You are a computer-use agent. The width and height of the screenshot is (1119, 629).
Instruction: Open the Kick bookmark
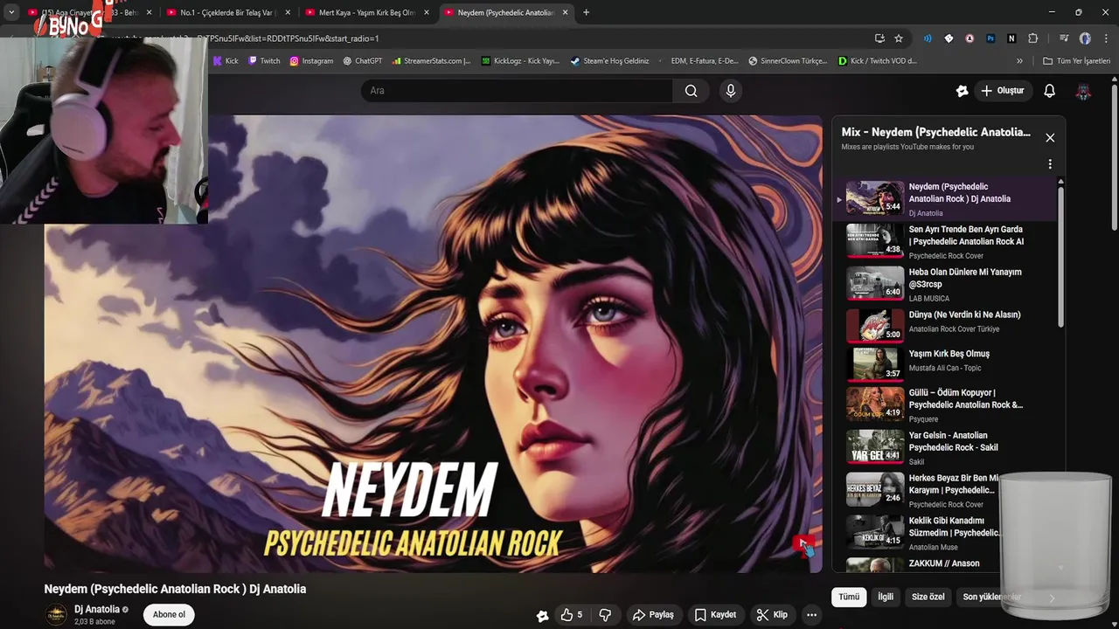click(x=226, y=61)
